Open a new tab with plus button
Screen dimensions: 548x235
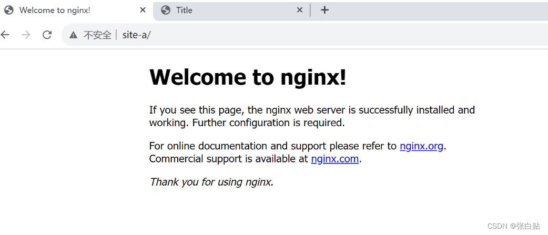tap(324, 10)
